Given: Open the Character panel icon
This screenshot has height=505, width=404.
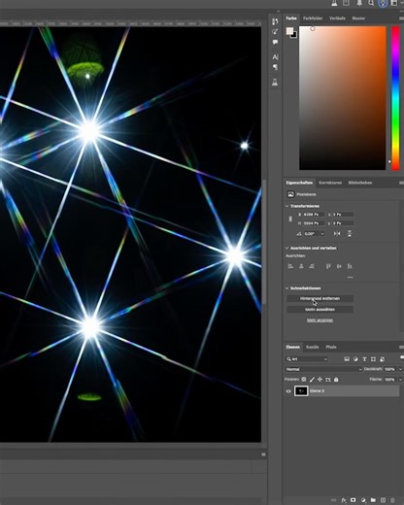Looking at the screenshot, I should [x=275, y=57].
